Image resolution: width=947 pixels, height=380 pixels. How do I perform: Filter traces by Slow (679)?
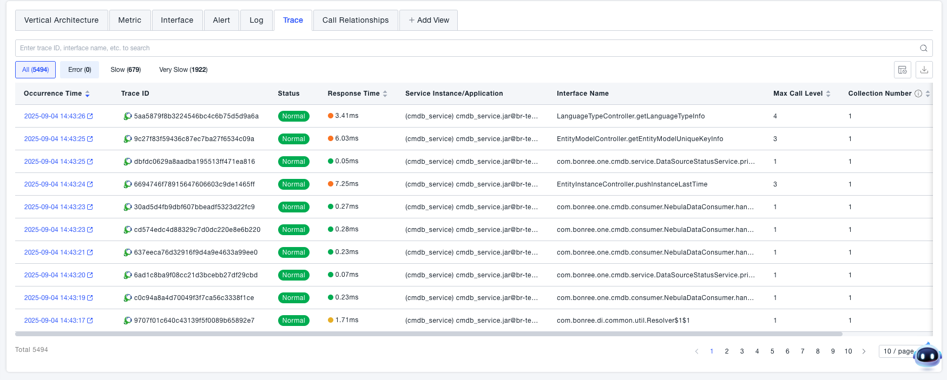pos(126,70)
